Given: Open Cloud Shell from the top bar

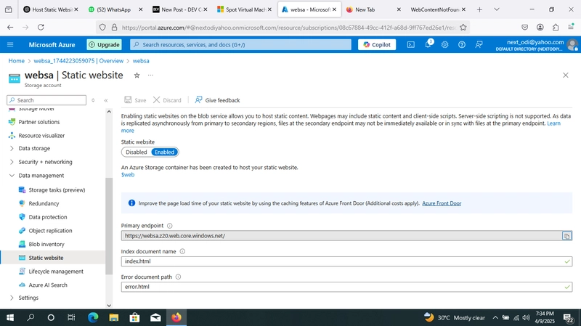Looking at the screenshot, I should tap(410, 44).
